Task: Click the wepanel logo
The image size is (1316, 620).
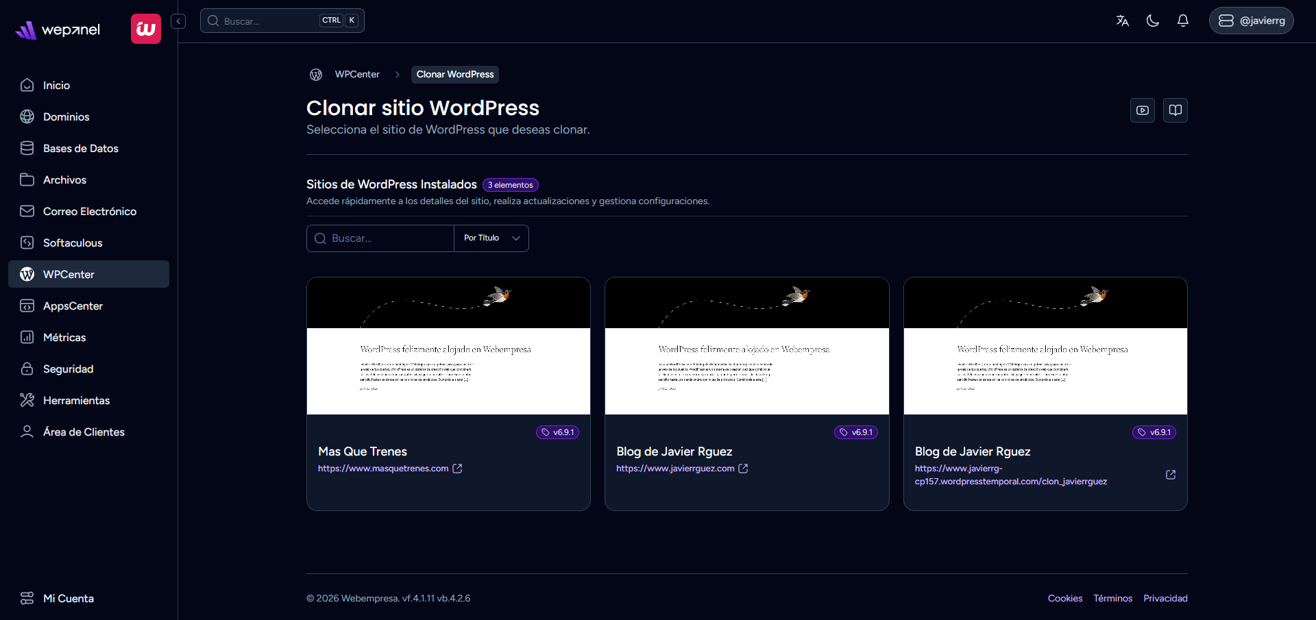Action: pos(58,29)
